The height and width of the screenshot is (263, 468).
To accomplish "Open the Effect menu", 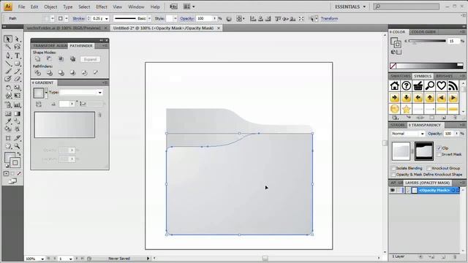I will click(102, 7).
